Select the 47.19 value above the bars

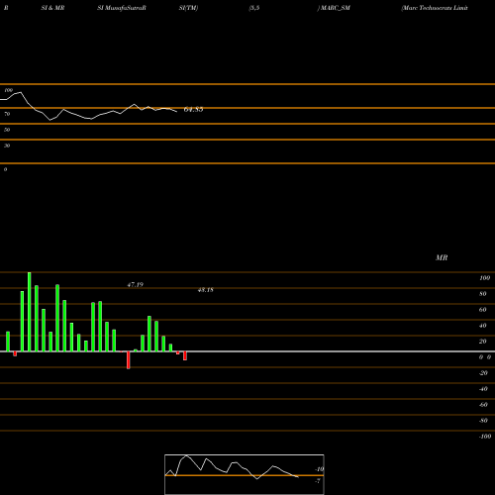click(x=136, y=284)
